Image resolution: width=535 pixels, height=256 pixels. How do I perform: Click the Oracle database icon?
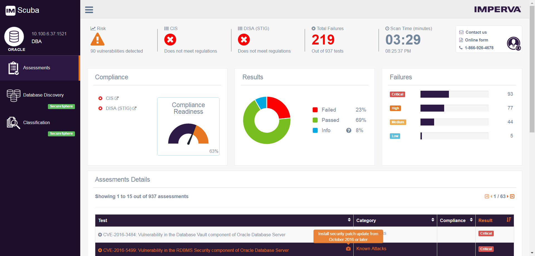pyautogui.click(x=14, y=36)
